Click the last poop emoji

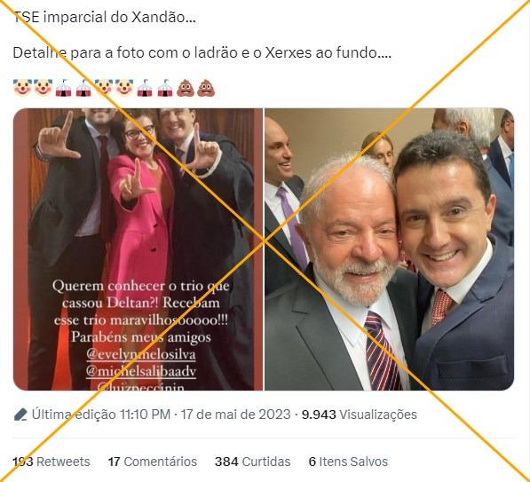[x=206, y=88]
